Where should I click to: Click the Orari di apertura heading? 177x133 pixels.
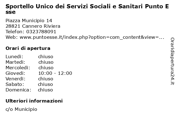coord(28,48)
